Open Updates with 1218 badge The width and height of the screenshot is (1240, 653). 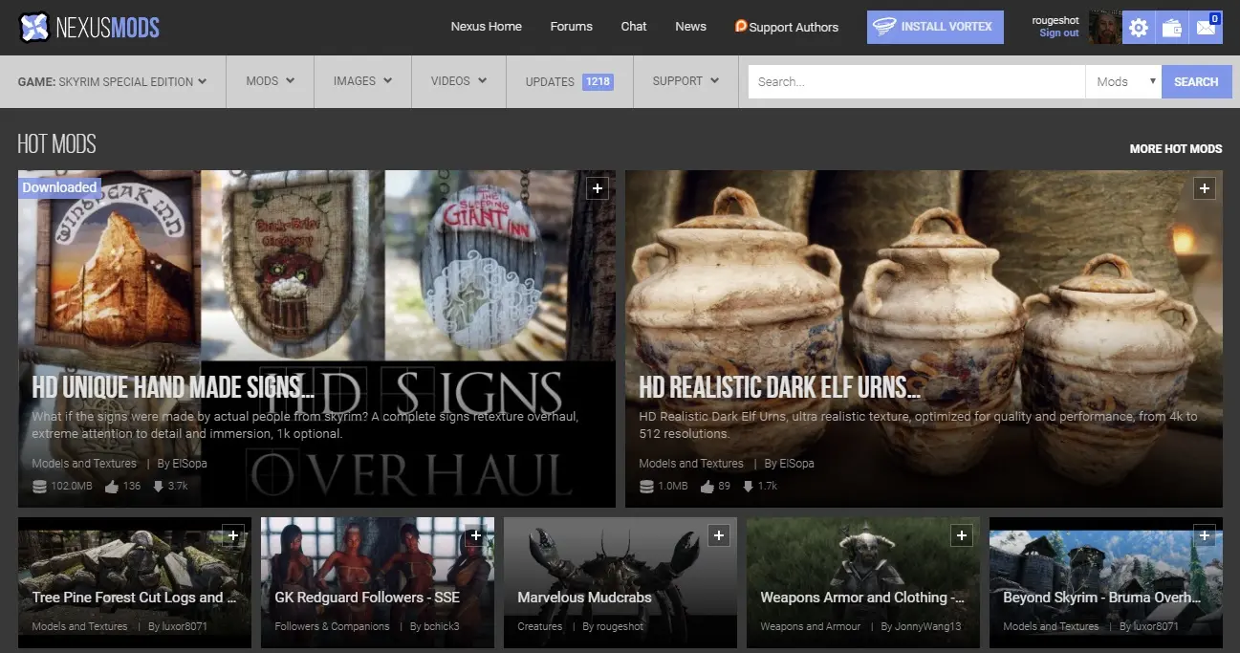[570, 81]
